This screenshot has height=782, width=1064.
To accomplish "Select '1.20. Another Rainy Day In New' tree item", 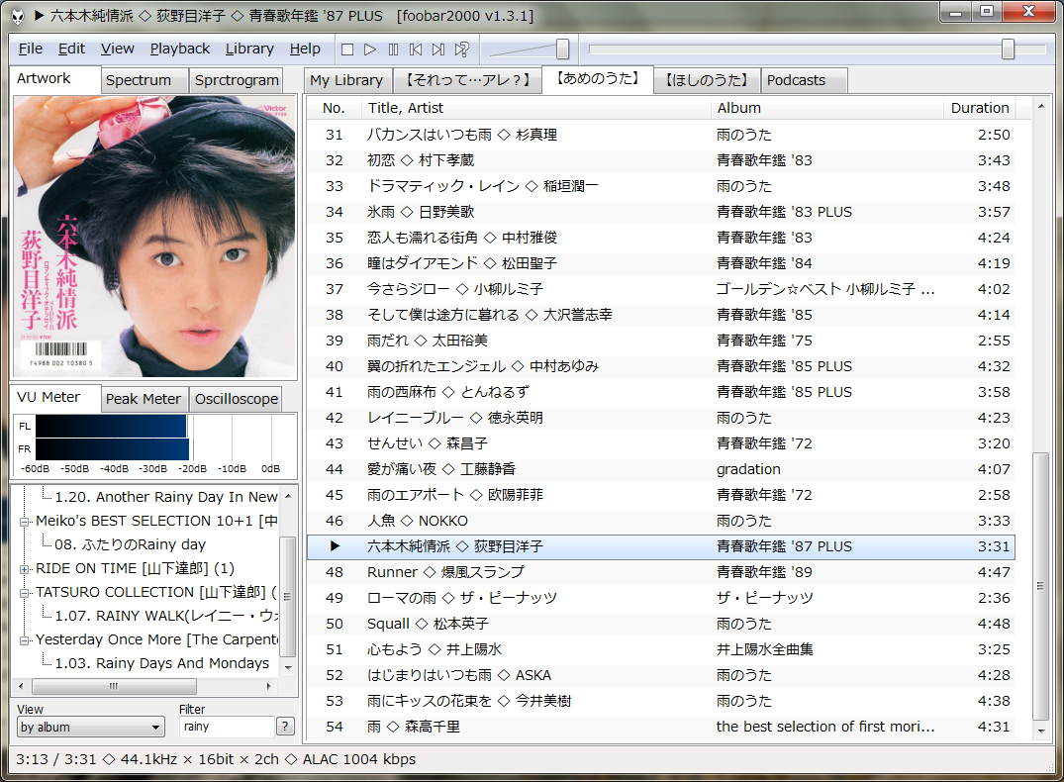I will (x=166, y=497).
